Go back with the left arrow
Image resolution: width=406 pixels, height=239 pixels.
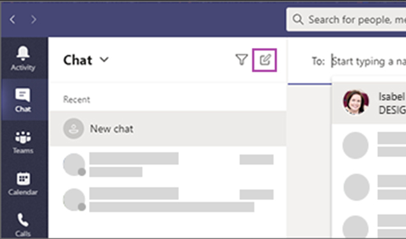[12, 19]
